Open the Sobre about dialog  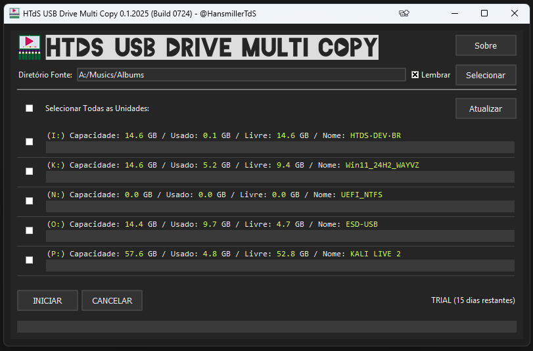click(x=486, y=45)
